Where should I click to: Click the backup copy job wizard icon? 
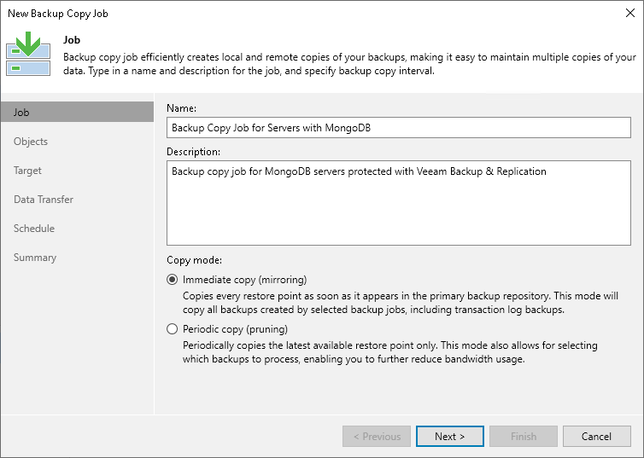(x=30, y=55)
